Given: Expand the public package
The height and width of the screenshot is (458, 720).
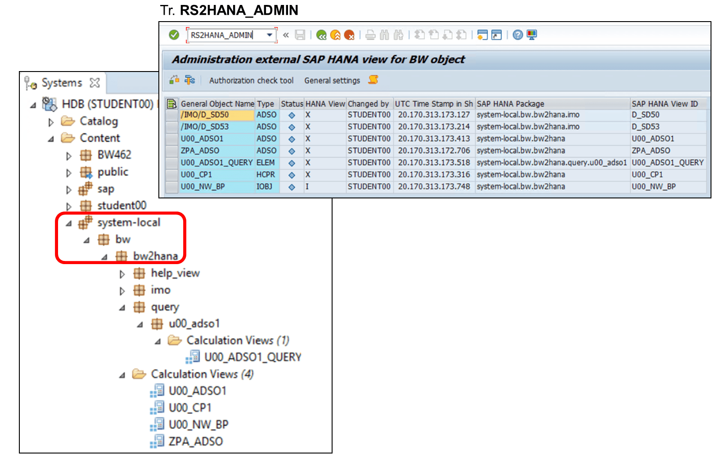Looking at the screenshot, I should click(68, 173).
